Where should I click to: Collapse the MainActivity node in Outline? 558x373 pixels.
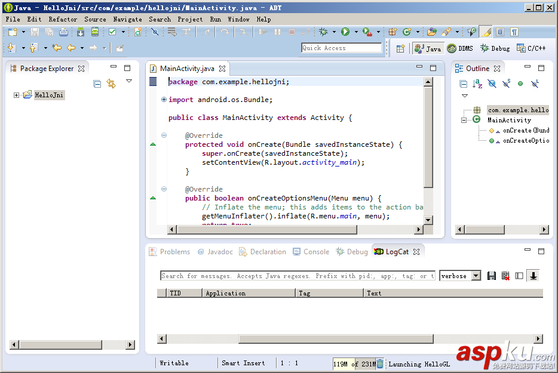(464, 120)
